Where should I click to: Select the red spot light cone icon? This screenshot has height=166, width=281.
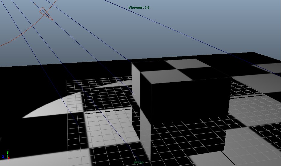pos(46,13)
